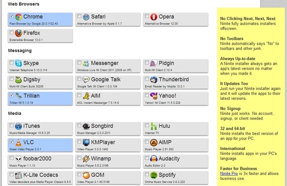Click the K-Lite Codecs icon

[18, 175]
